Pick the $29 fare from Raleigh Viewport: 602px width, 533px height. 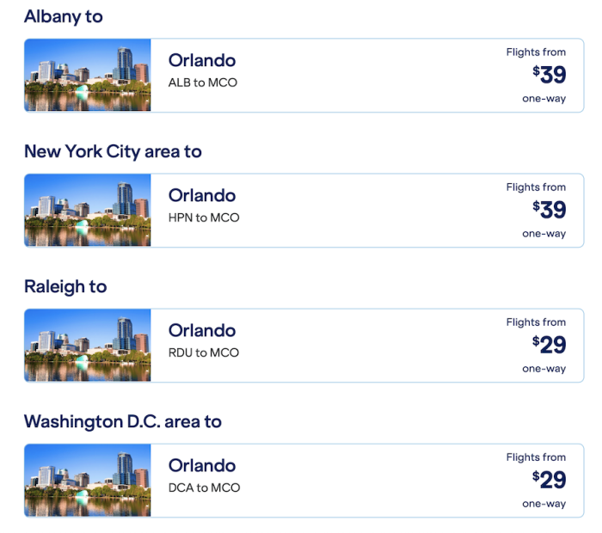549,345
